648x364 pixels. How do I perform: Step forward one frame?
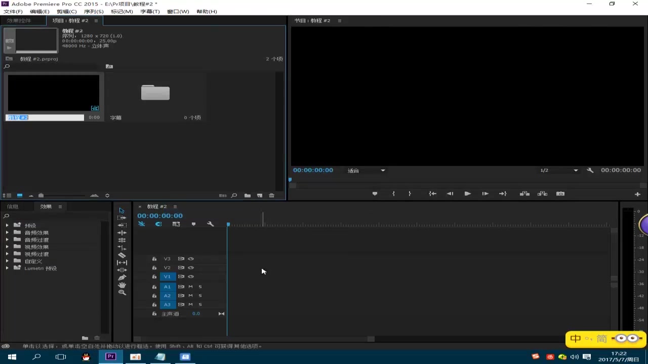point(485,194)
